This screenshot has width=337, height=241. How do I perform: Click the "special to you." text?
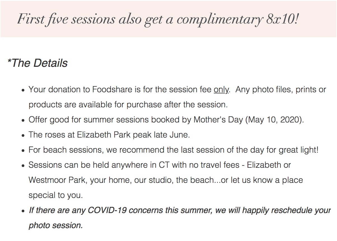(x=56, y=195)
